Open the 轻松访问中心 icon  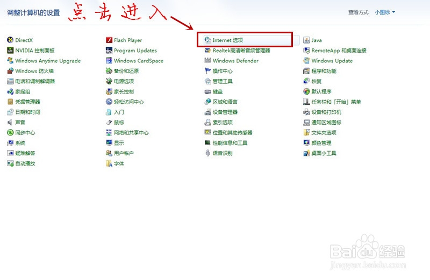pyautogui.click(x=109, y=102)
